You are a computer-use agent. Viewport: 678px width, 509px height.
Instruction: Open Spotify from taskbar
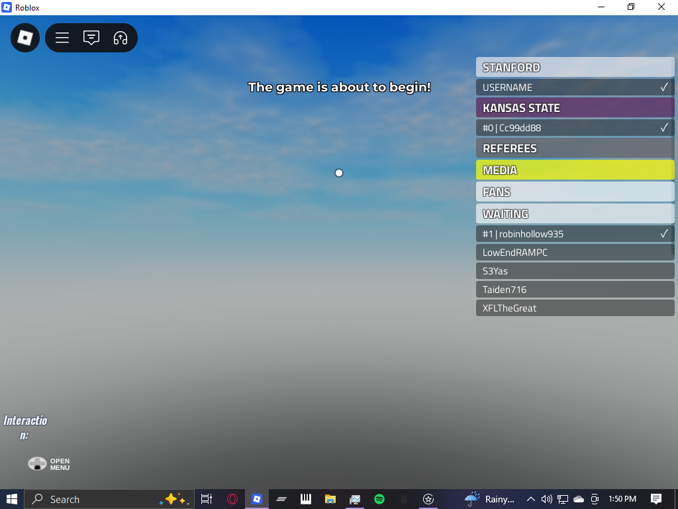379,499
